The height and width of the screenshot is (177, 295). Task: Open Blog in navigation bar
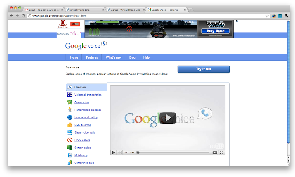132,57
